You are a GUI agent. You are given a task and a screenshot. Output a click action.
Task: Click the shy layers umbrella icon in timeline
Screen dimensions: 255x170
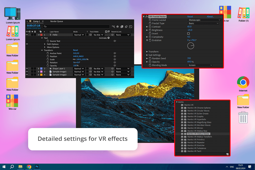[117, 27]
